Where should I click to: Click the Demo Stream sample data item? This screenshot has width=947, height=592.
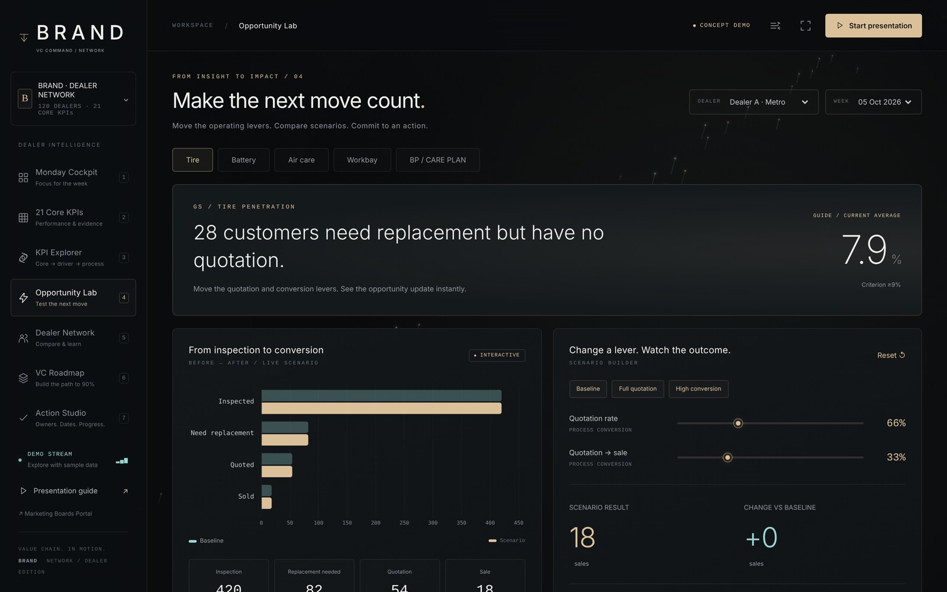(x=73, y=459)
